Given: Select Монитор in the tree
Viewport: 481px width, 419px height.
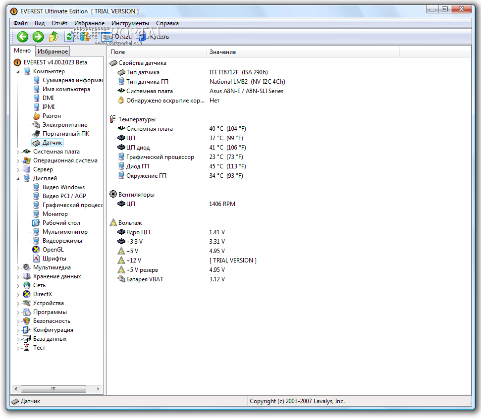Looking at the screenshot, I should pyautogui.click(x=55, y=214).
